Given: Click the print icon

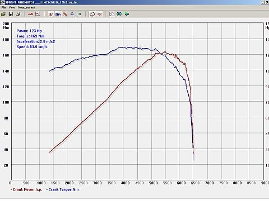Looking at the screenshot, I should click(18, 14).
